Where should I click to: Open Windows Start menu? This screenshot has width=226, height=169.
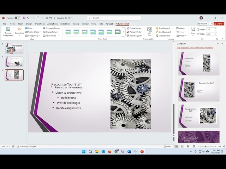(84, 151)
